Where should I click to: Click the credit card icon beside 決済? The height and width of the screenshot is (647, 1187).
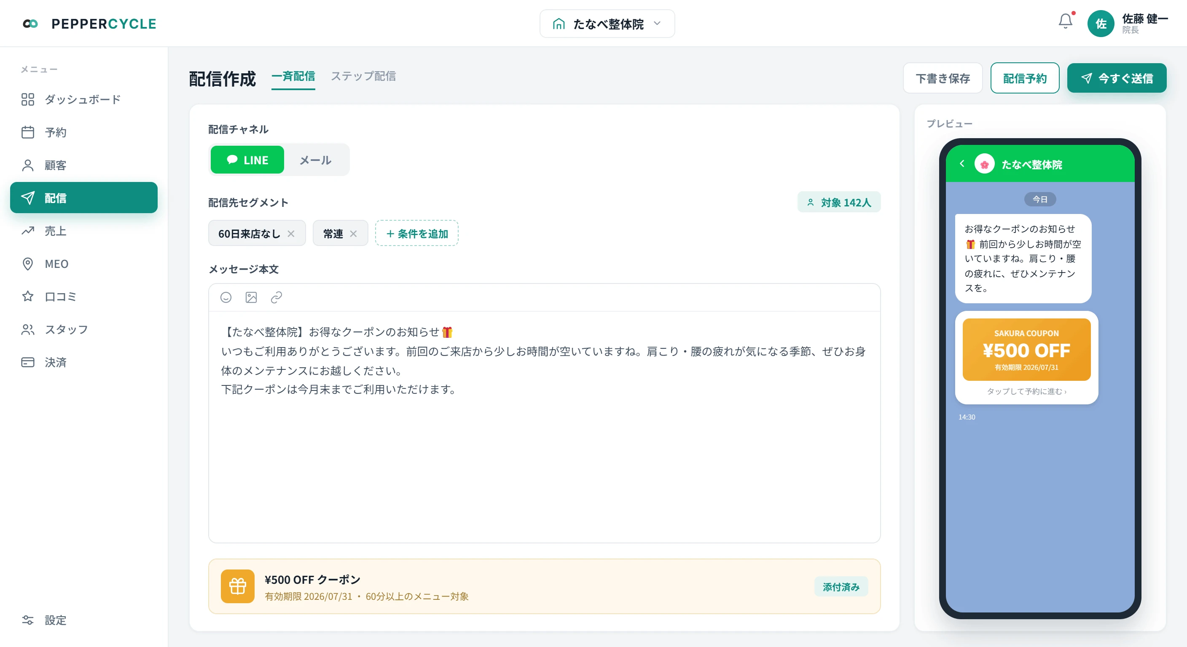[x=28, y=362]
